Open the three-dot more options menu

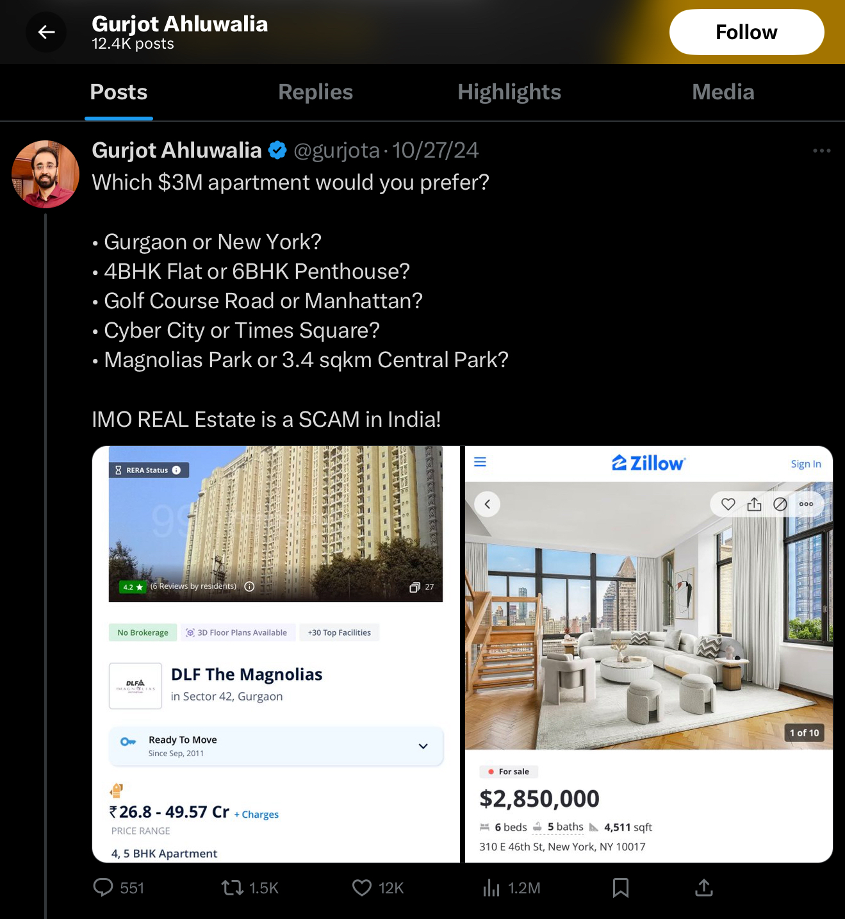point(821,151)
